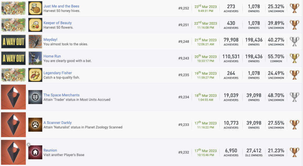Select the helicopter trophy image for Mayday!
The width and height of the screenshot is (303, 166).
pos(35,41)
